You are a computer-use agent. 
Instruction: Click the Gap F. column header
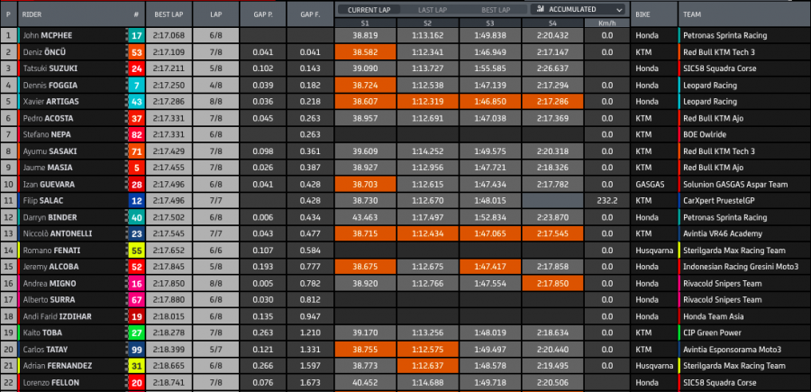310,14
